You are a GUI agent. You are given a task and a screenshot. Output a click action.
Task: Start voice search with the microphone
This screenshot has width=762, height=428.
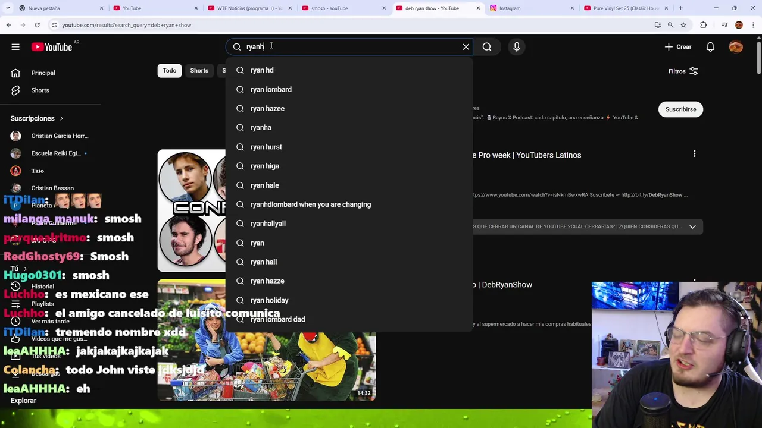[x=517, y=46]
